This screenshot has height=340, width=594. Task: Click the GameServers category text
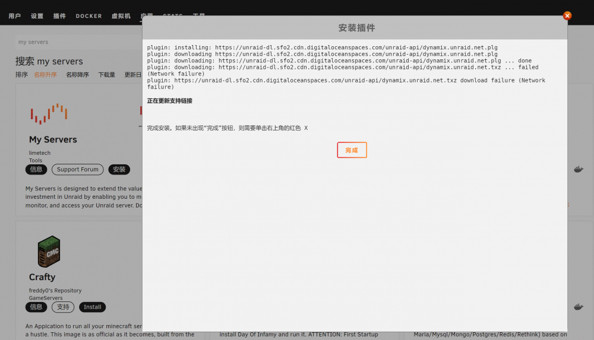[46, 298]
